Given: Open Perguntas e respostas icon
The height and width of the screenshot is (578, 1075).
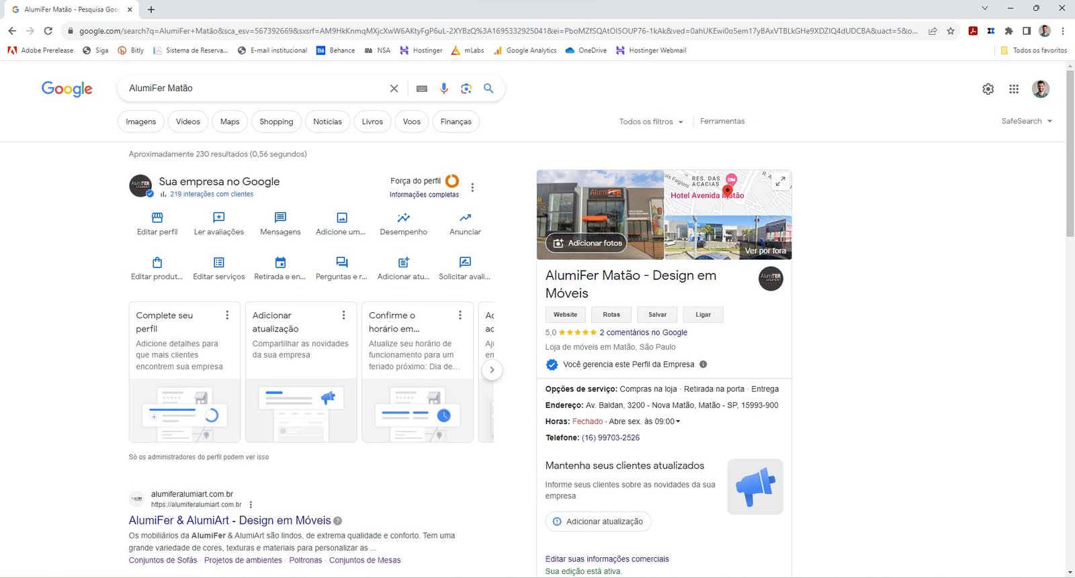Looking at the screenshot, I should 341,262.
